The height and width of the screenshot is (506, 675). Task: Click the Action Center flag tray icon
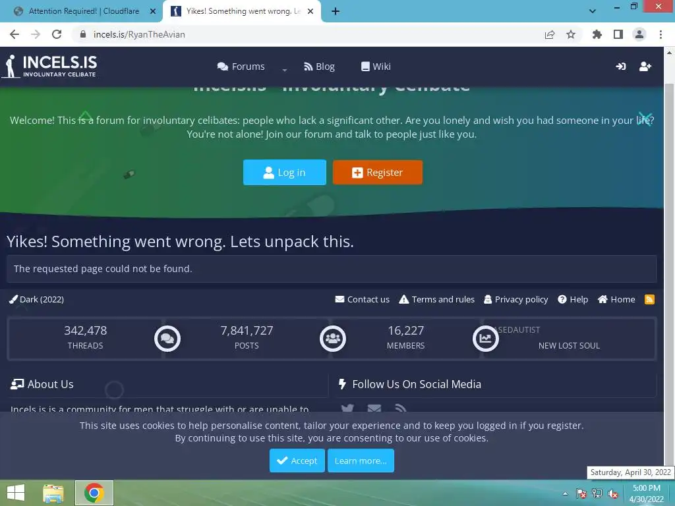581,493
